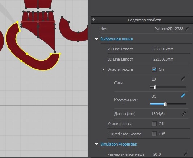Viewport: 193px width, 158px height.
Task: Click the Длина value 1894,61
Action: pos(159,114)
